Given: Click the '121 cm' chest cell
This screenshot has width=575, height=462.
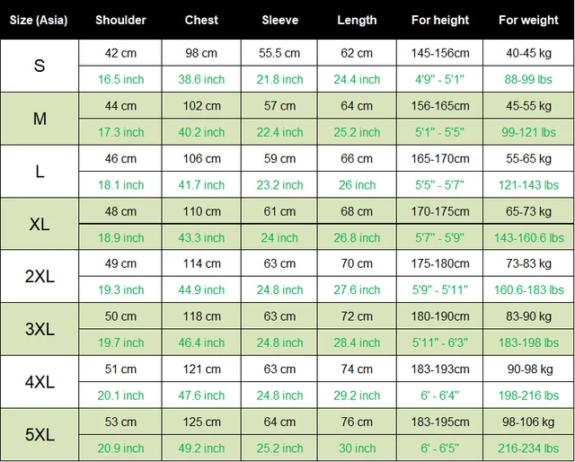Looking at the screenshot, I should coord(201,369).
